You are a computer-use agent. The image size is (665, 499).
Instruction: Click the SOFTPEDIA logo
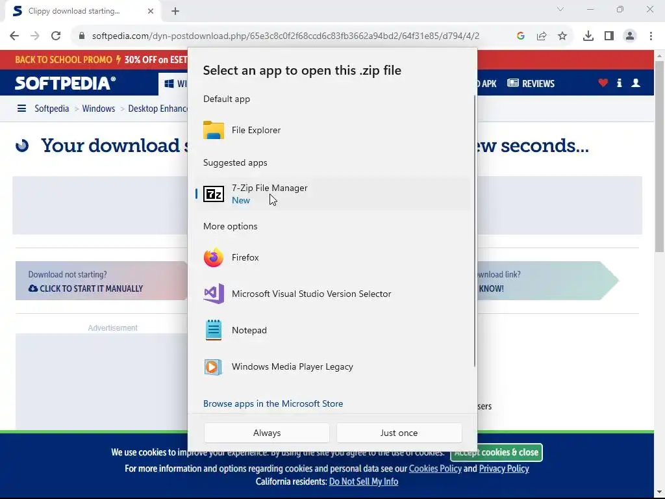click(66, 83)
